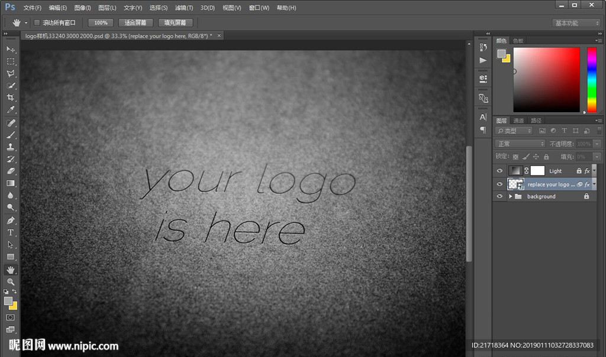Viewport: 606px width, 357px height.
Task: Open the fill dropdown arrow
Action: tap(597, 157)
